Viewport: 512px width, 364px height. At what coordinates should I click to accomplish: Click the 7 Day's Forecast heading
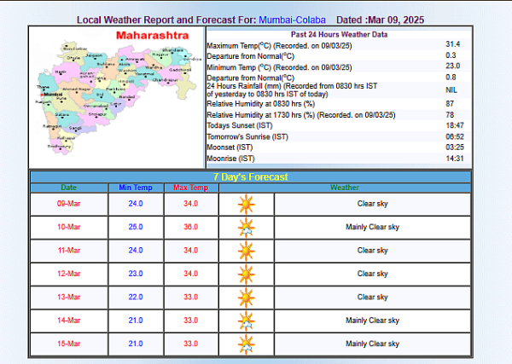250,176
